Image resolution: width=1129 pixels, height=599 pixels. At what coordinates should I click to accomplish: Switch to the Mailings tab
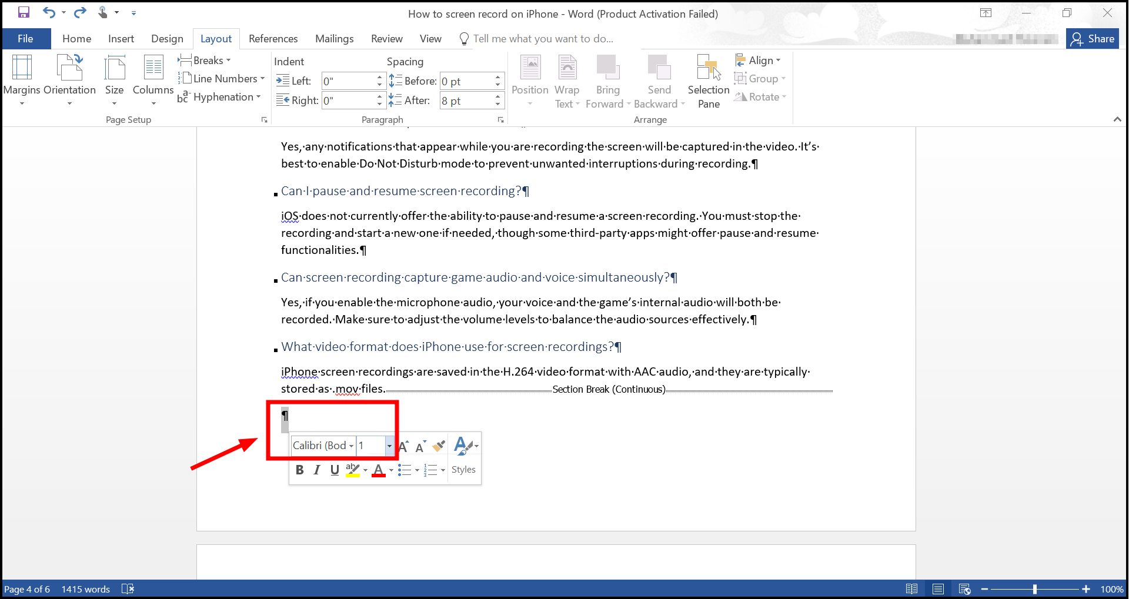coord(335,39)
